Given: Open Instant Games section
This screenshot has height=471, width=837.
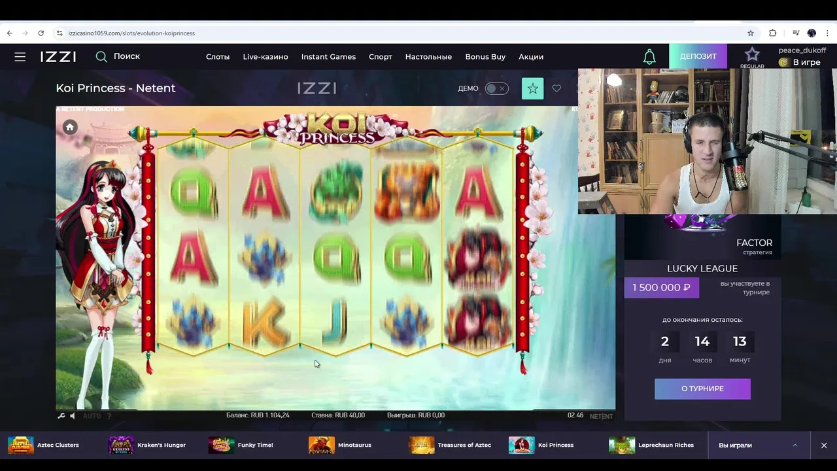Looking at the screenshot, I should (x=328, y=57).
